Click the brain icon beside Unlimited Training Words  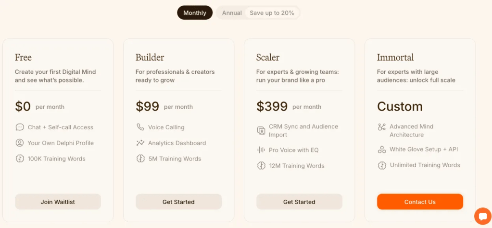(x=382, y=165)
